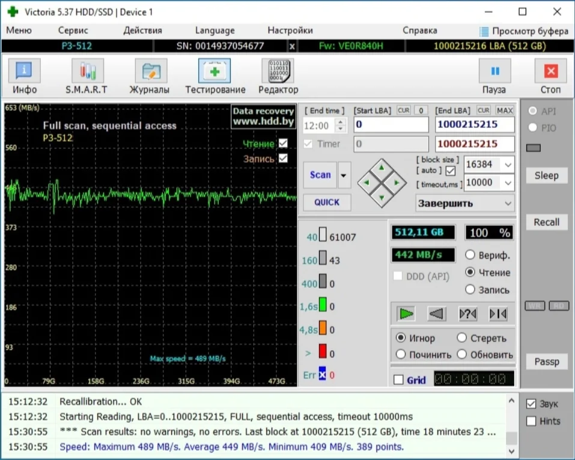Open Просмотр буфера buffer view
This screenshot has height=460, width=575.
(x=524, y=31)
